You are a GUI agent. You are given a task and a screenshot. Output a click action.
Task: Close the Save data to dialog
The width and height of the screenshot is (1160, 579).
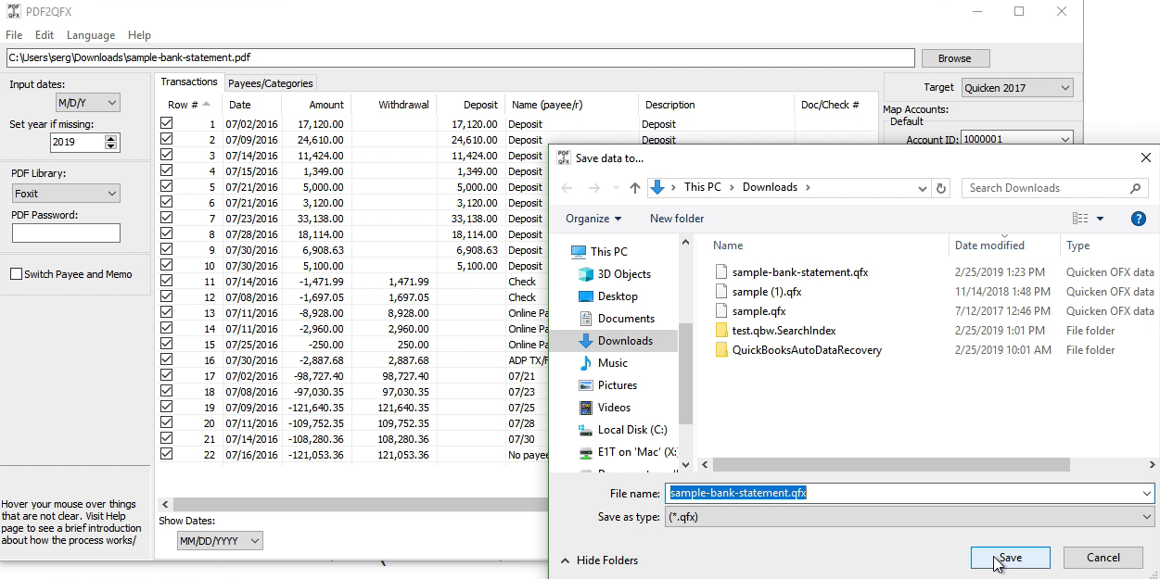click(1146, 157)
